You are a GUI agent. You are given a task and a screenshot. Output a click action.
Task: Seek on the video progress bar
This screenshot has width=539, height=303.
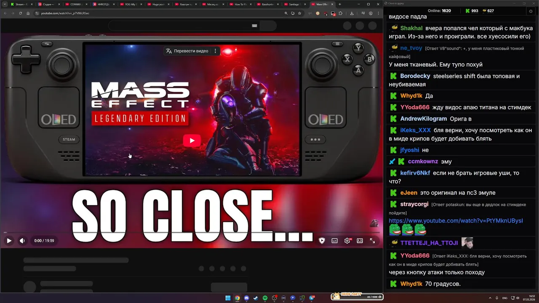192,233
